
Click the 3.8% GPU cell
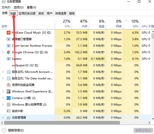(132, 39)
